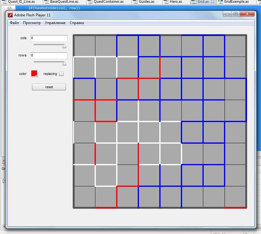This screenshot has width=261, height=234.
Task: Switch to the Guides.as editor tab
Action: 146,2
